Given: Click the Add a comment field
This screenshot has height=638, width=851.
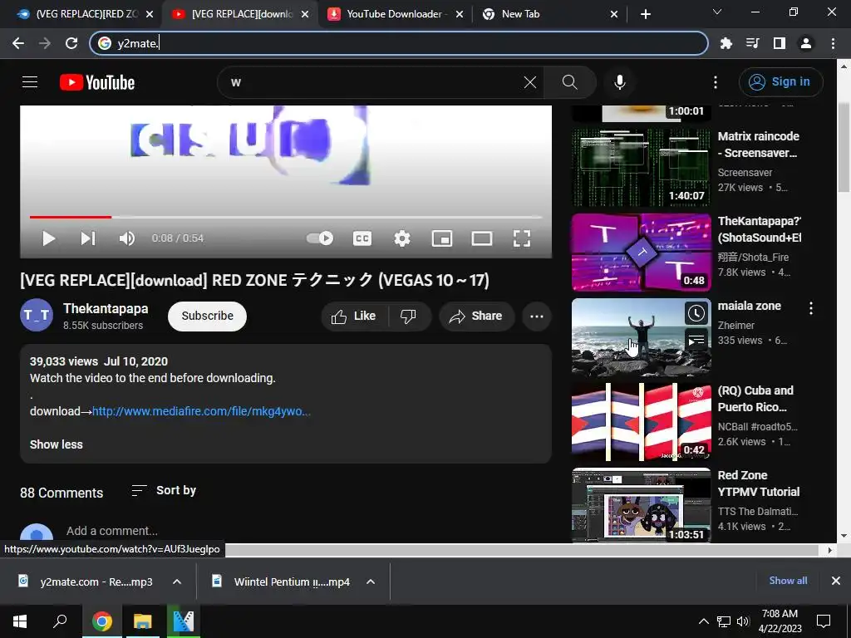Looking at the screenshot, I should coord(112,531).
